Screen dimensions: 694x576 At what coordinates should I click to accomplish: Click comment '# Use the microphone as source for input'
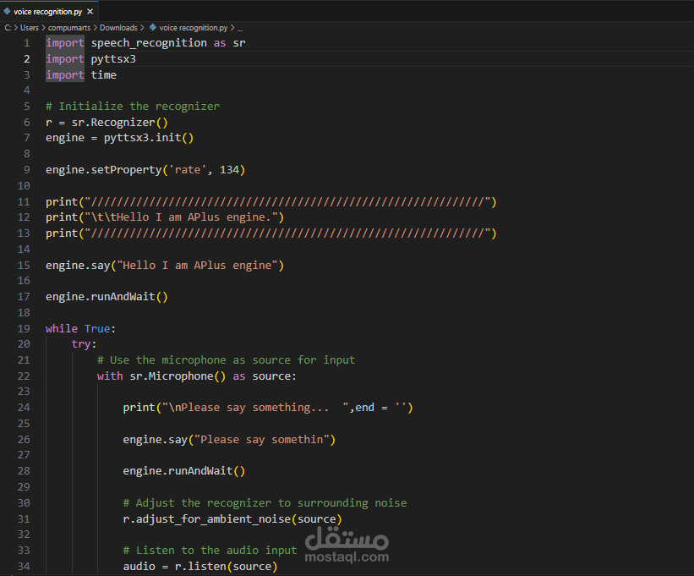[226, 360]
